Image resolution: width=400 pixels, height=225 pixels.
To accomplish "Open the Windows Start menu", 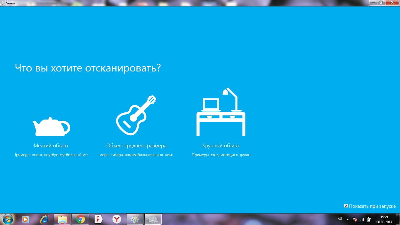I will pyautogui.click(x=7, y=219).
